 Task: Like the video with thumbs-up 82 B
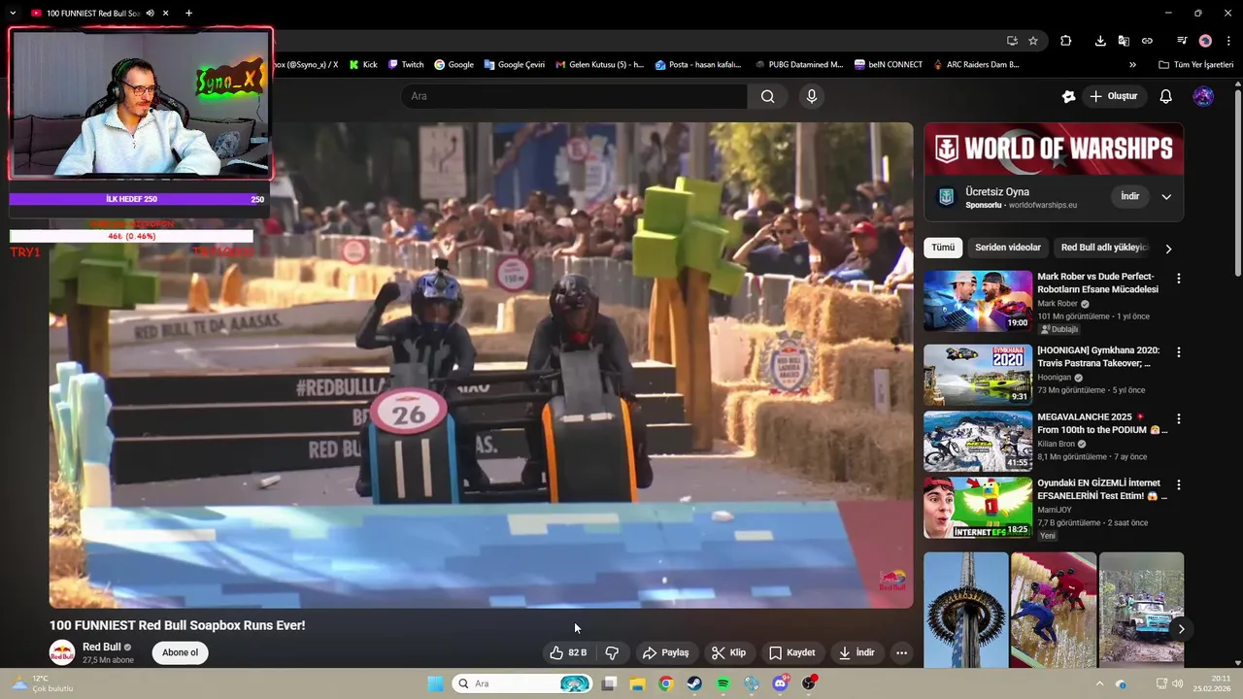568,652
